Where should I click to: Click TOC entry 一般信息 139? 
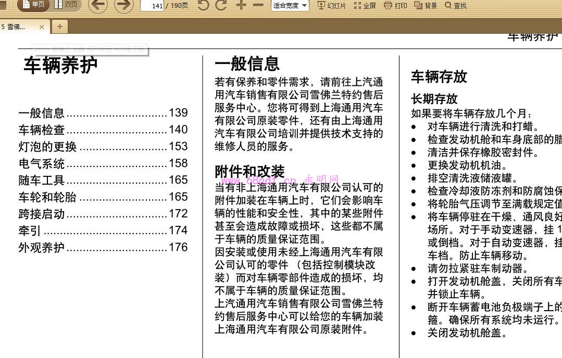tap(103, 113)
